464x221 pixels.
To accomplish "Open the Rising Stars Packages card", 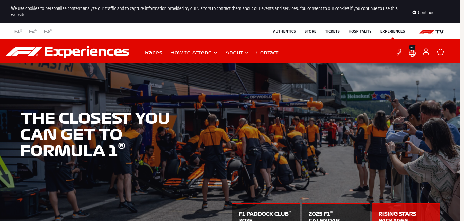I will pyautogui.click(x=406, y=212).
